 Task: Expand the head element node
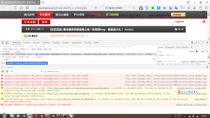[x=4, y=52]
